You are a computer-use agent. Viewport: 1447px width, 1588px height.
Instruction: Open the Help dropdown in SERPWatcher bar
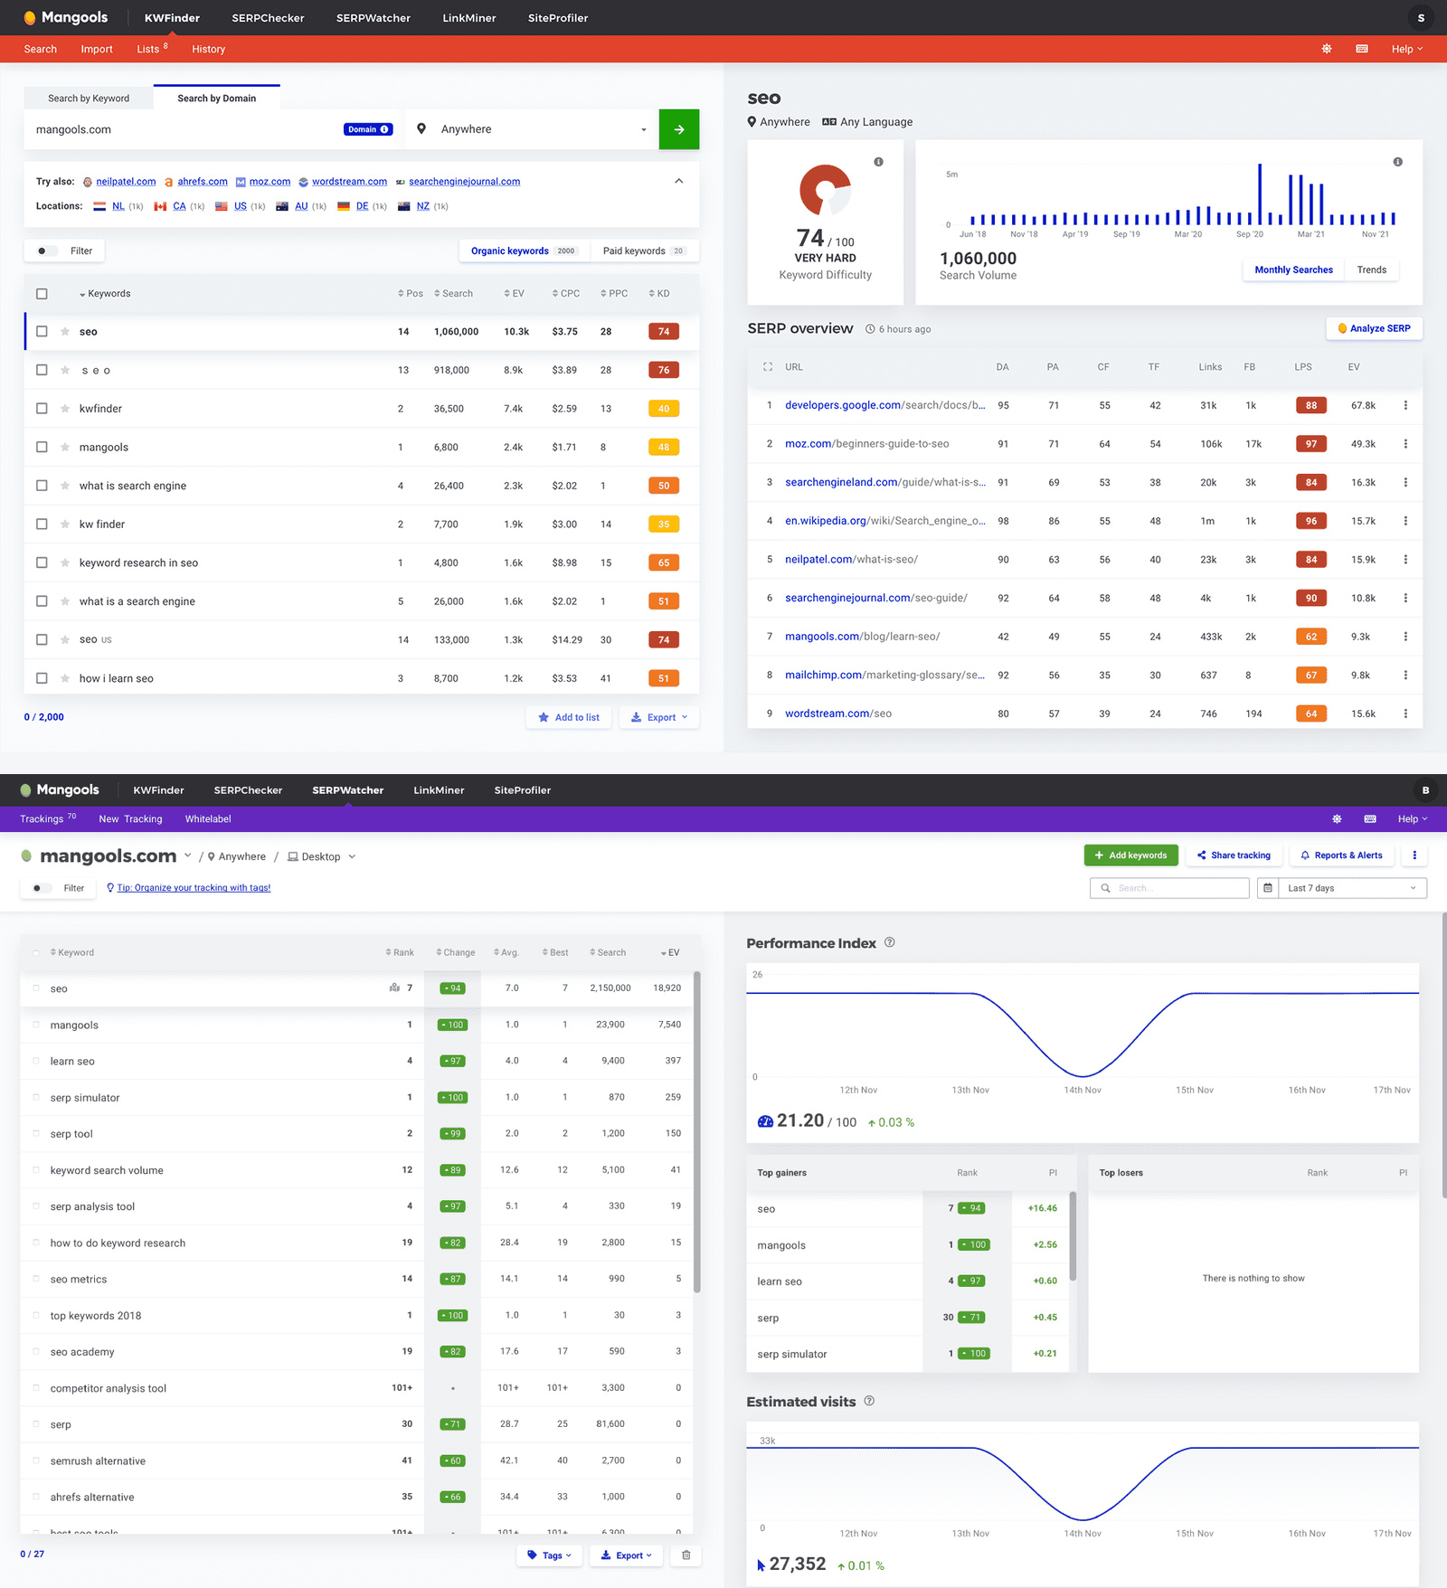1413,819
